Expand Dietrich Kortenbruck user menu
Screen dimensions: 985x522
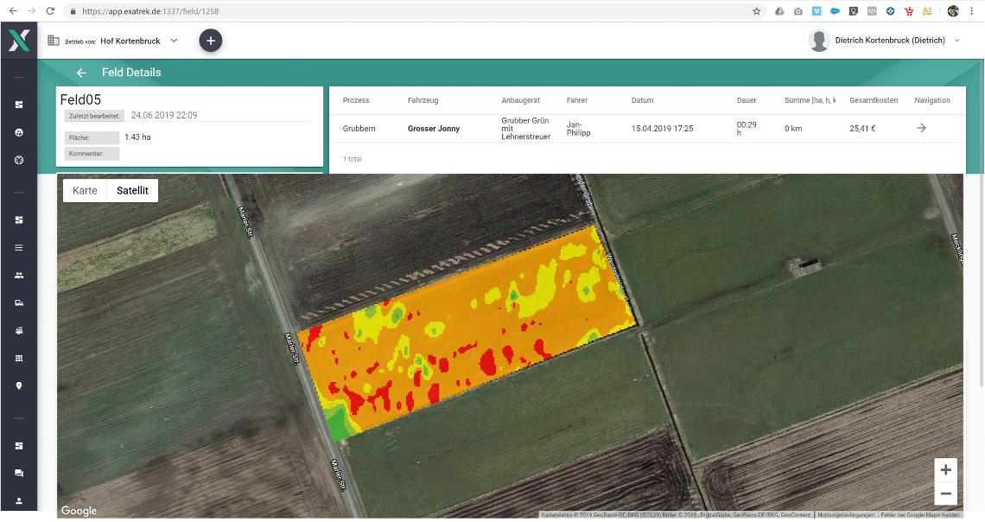956,41
